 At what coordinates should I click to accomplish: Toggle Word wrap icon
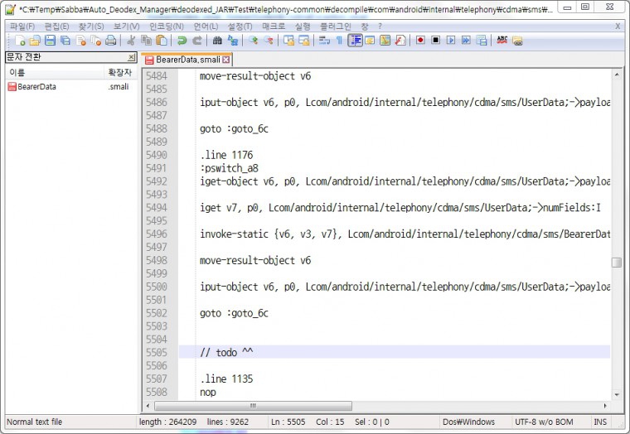click(324, 40)
